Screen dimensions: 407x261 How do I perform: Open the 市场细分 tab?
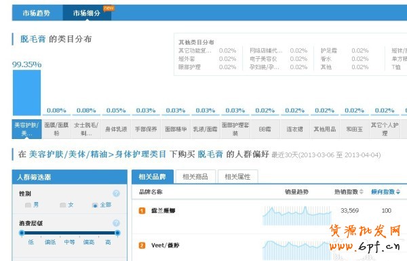pyautogui.click(x=87, y=13)
